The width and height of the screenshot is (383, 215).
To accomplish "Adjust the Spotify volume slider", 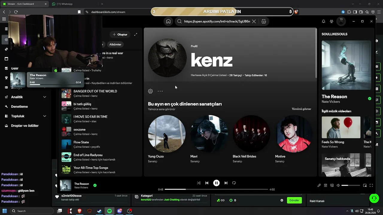I will click(x=351, y=185).
